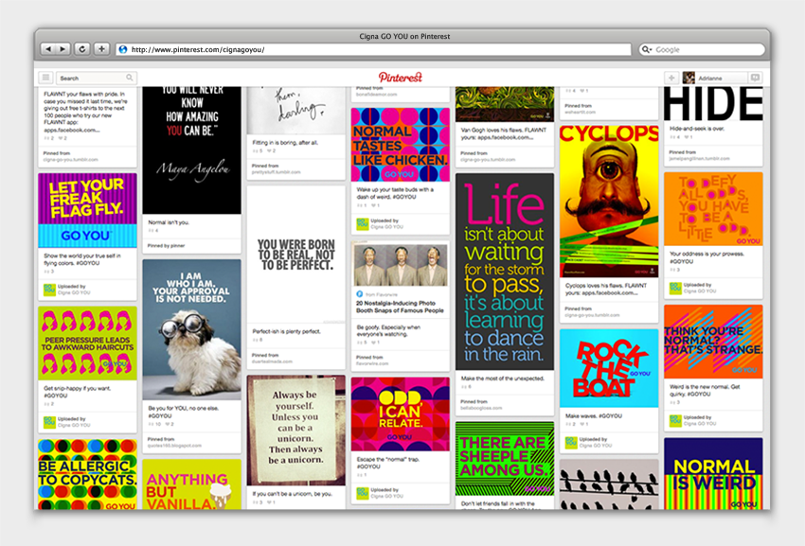Click the magnifier icon in Pinterest search

point(130,78)
